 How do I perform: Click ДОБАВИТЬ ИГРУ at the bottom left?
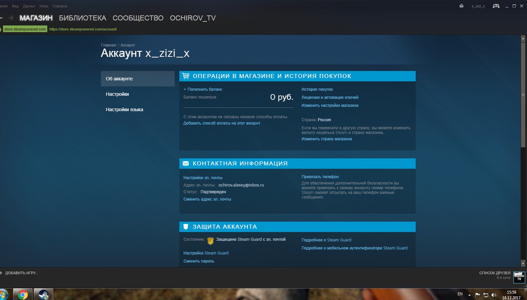tap(19, 273)
